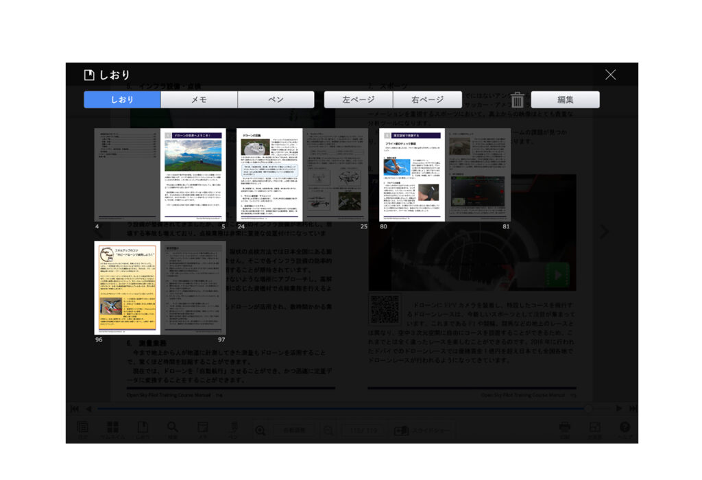Open the メモ tab
702x480 pixels.
pos(199,100)
